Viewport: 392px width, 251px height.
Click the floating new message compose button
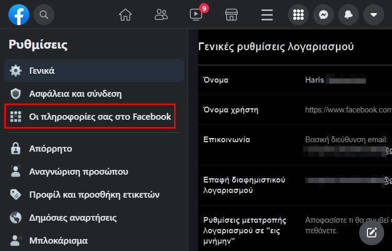point(372,233)
